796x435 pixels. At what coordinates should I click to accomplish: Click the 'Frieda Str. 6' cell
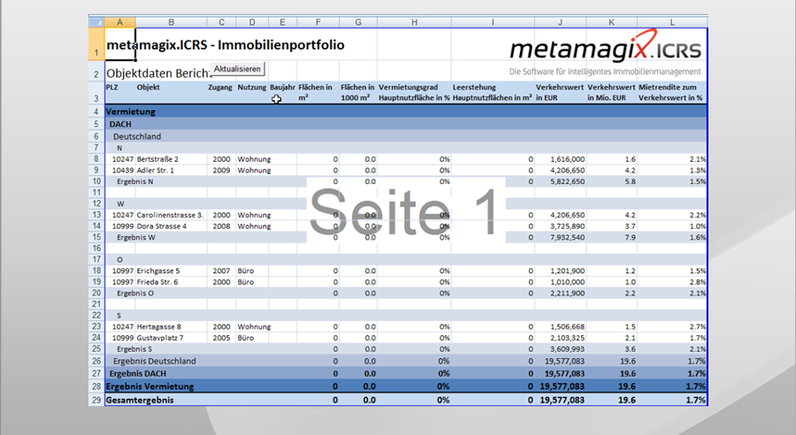(x=171, y=282)
